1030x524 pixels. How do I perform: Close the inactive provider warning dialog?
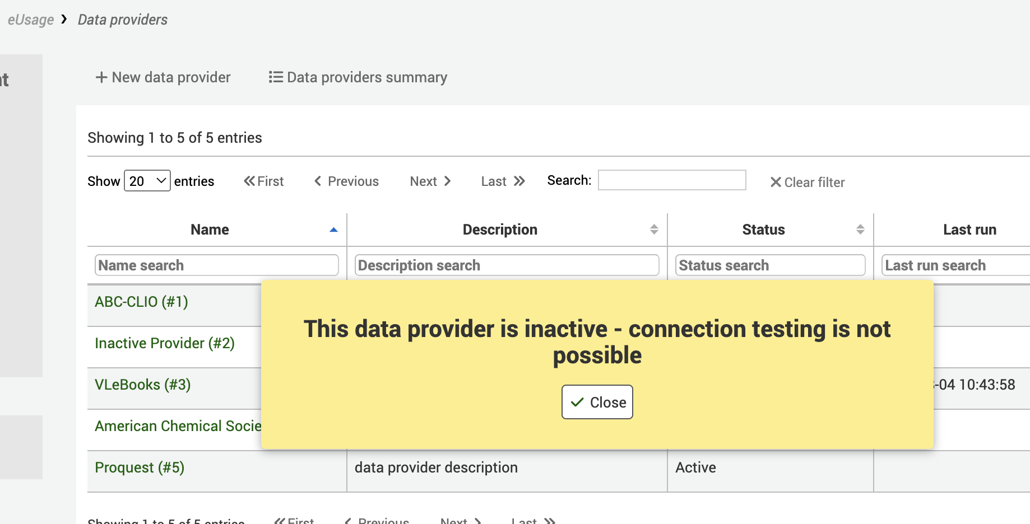[597, 402]
